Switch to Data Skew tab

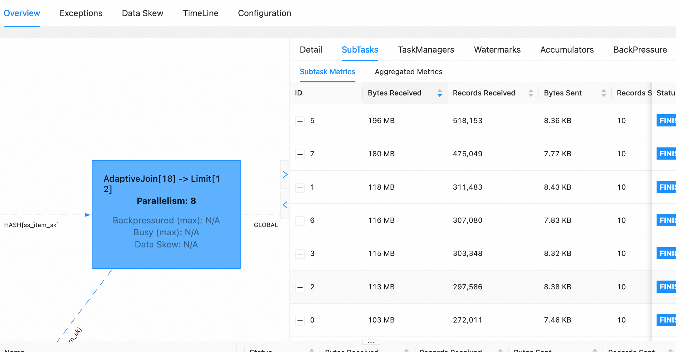(142, 13)
